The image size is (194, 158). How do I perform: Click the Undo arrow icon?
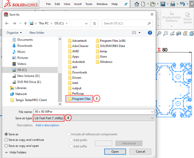tap(182, 4)
